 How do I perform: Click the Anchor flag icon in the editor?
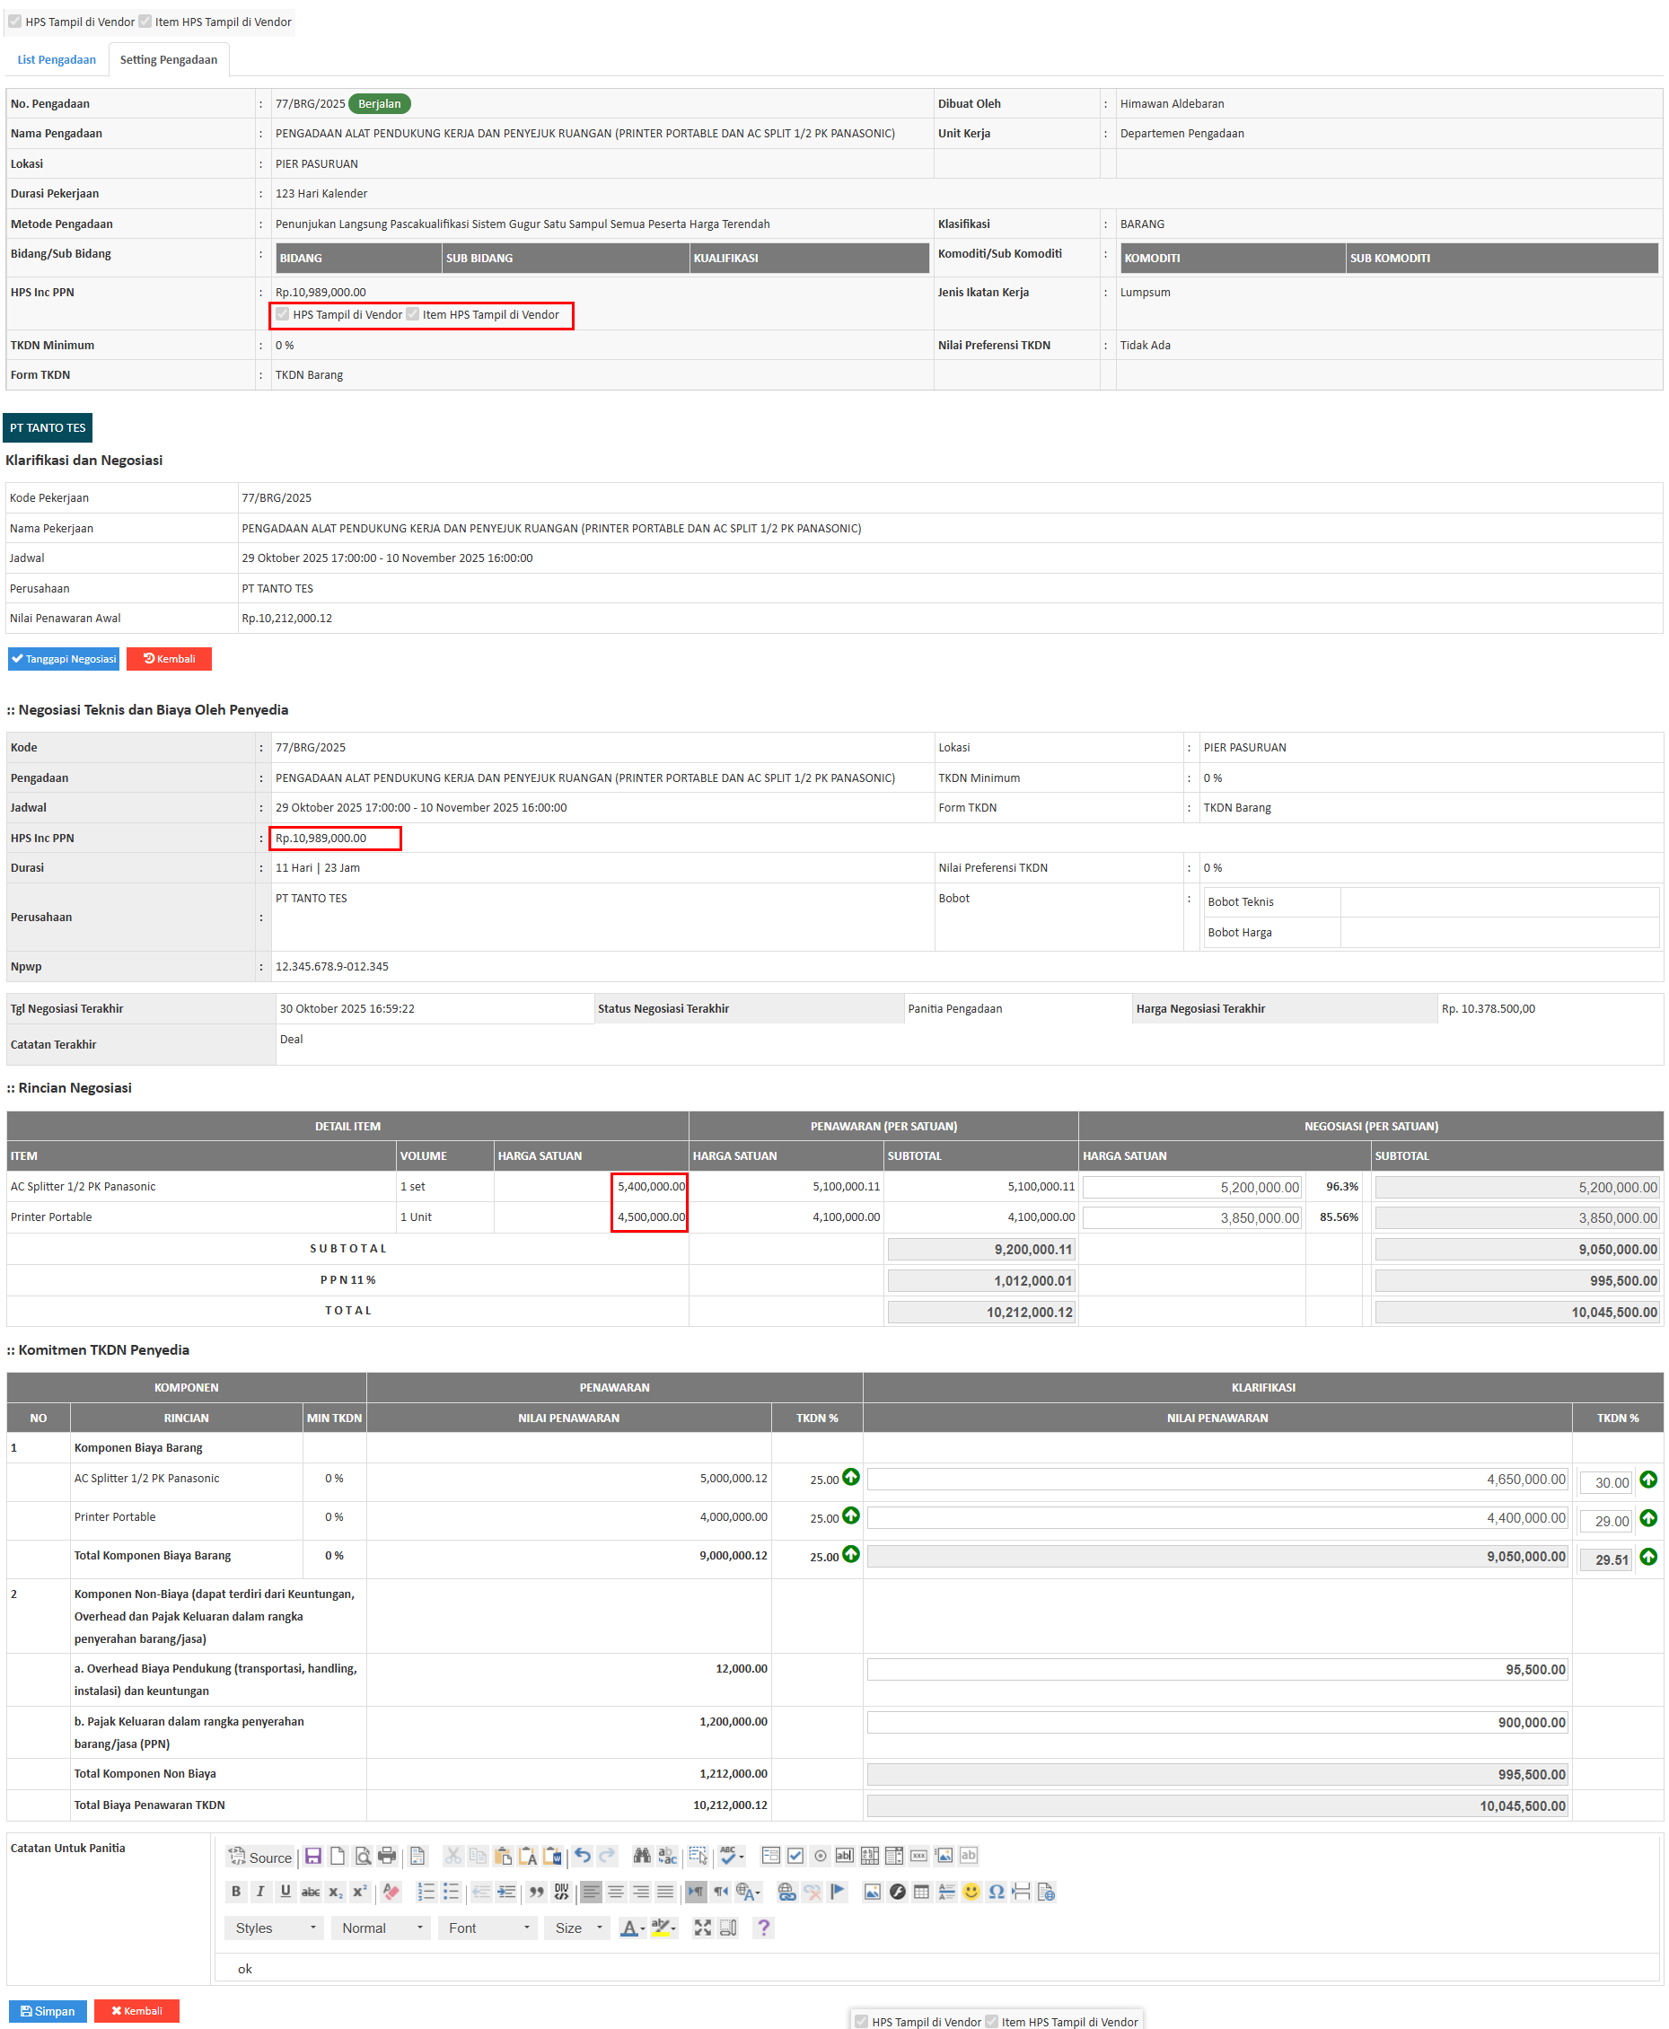tap(838, 1892)
